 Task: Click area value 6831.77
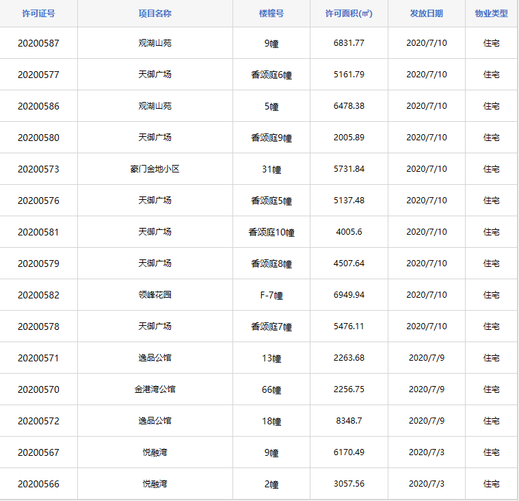(x=349, y=43)
